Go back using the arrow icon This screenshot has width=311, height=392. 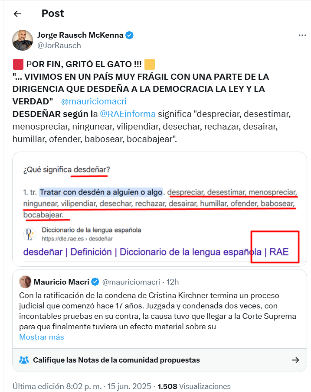pos(17,14)
